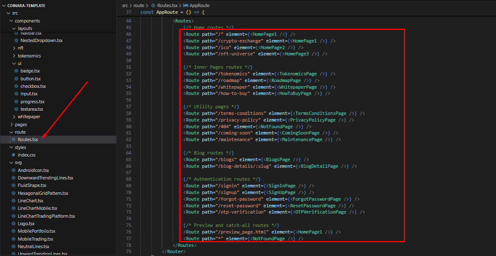Open progress.tsx in the ui folder
496x256 pixels.
coord(33,102)
